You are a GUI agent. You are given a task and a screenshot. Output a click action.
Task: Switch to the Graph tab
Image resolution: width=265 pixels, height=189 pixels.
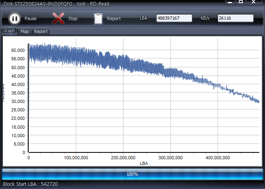(9, 31)
